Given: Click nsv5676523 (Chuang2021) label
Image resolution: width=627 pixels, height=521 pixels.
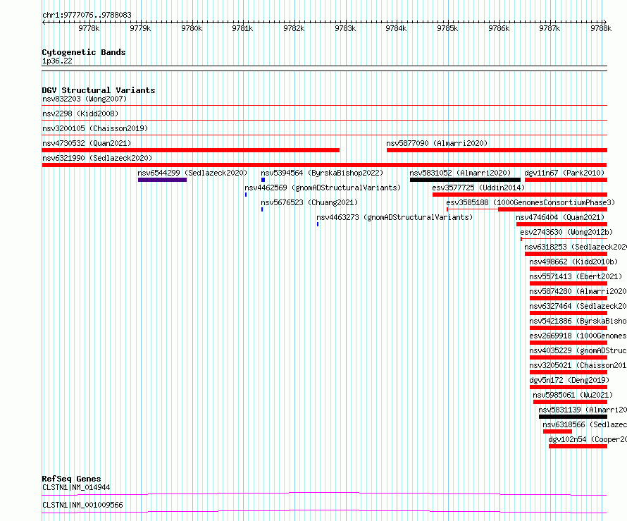Looking at the screenshot, I should pos(309,202).
